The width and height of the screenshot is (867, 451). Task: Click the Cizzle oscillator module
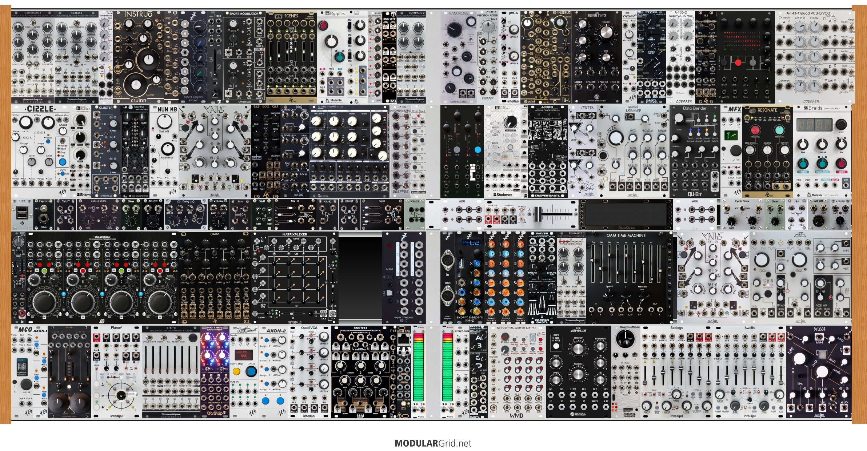40,152
